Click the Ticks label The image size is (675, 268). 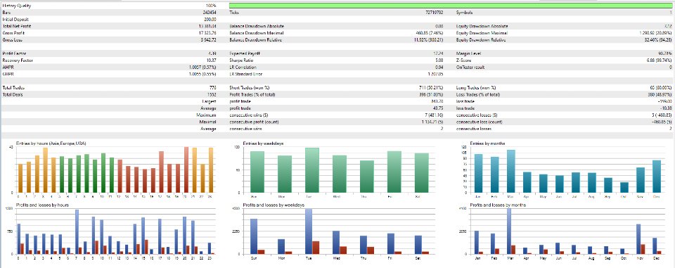point(235,13)
